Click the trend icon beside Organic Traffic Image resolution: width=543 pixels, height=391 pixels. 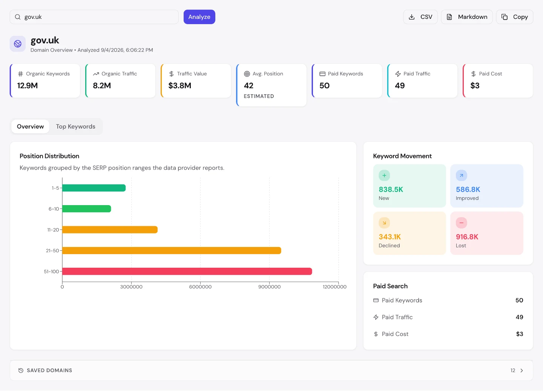tap(96, 74)
